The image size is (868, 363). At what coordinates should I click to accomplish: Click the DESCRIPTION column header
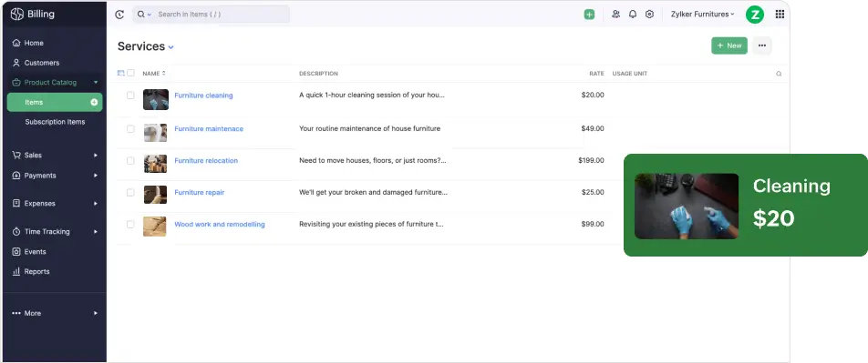click(x=318, y=74)
